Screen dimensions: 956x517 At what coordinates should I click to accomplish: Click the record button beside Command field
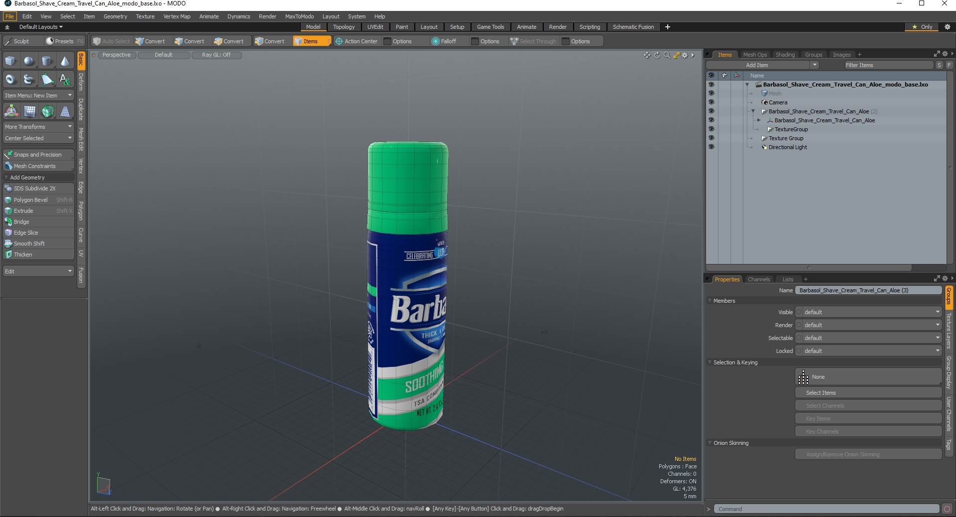pos(947,509)
